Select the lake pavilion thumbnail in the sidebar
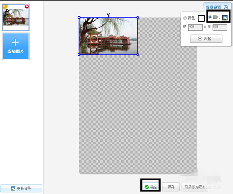233x194 pixels. (x=16, y=18)
